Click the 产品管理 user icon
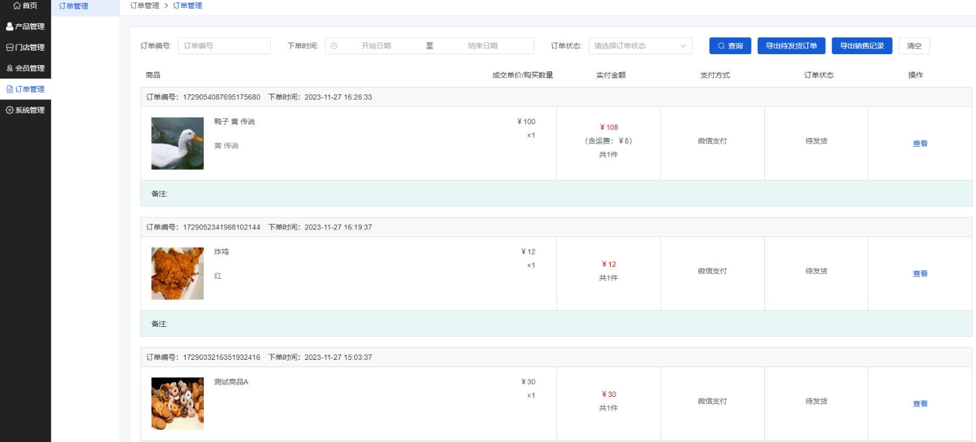976x442 pixels. coord(10,27)
